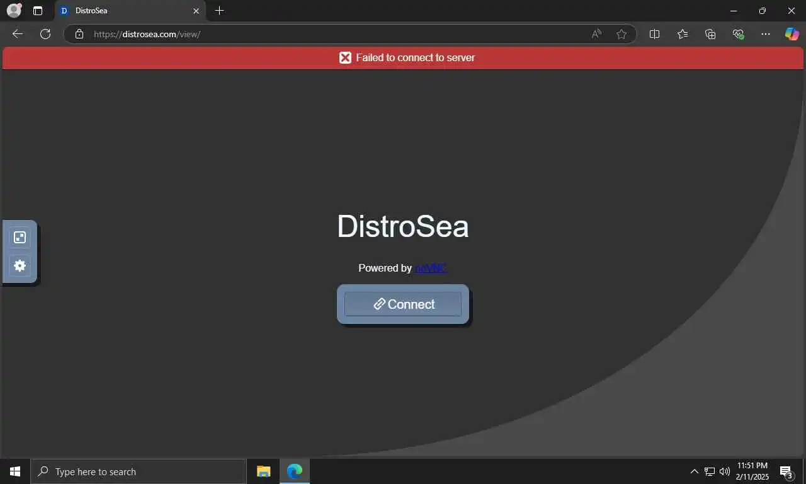Restore down the Edge window
The image size is (806, 484).
coord(763,11)
